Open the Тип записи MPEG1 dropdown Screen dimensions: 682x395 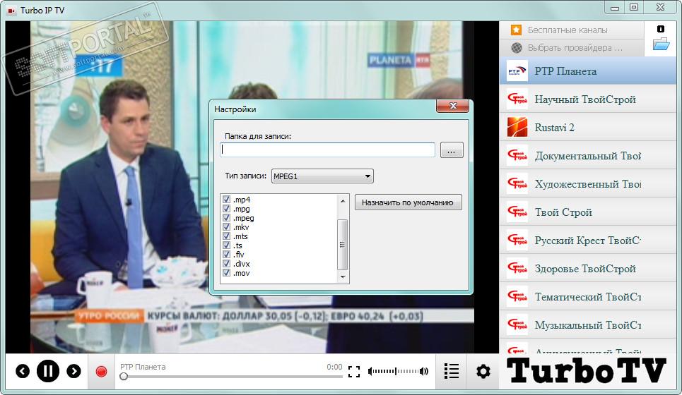point(322,176)
